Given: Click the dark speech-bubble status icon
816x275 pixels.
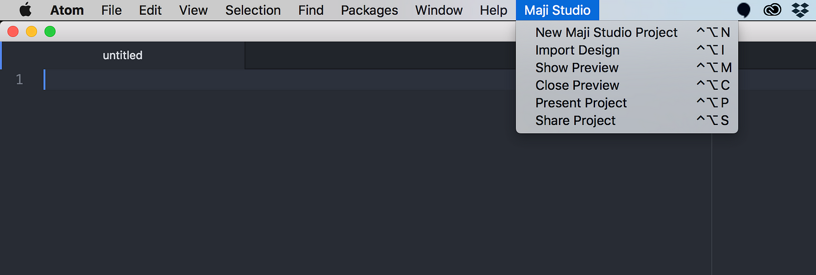Looking at the screenshot, I should pos(744,10).
